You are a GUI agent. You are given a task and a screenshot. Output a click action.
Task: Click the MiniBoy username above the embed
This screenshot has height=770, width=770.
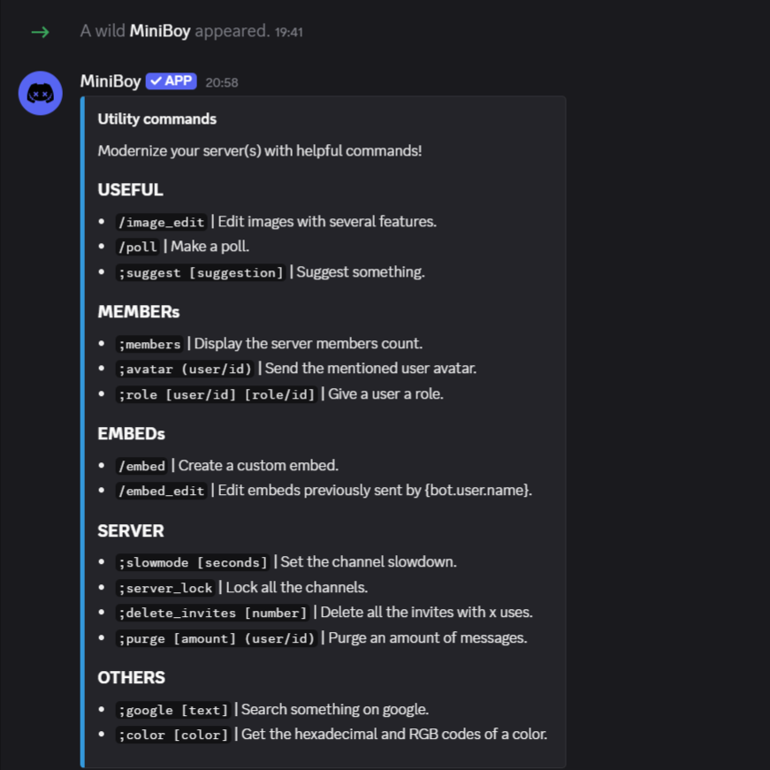pos(111,81)
